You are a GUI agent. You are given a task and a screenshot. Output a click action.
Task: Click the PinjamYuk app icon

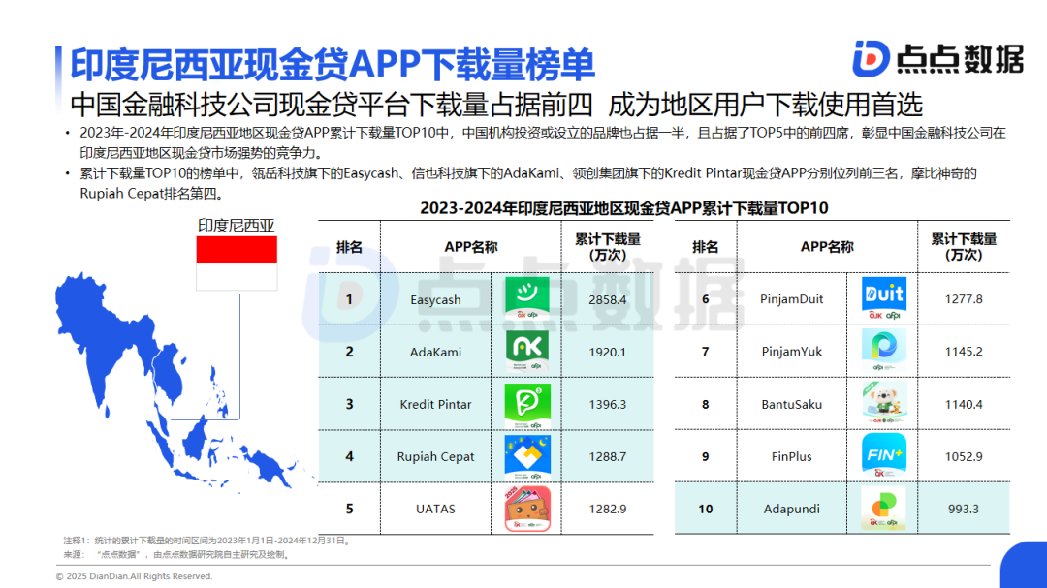(883, 351)
